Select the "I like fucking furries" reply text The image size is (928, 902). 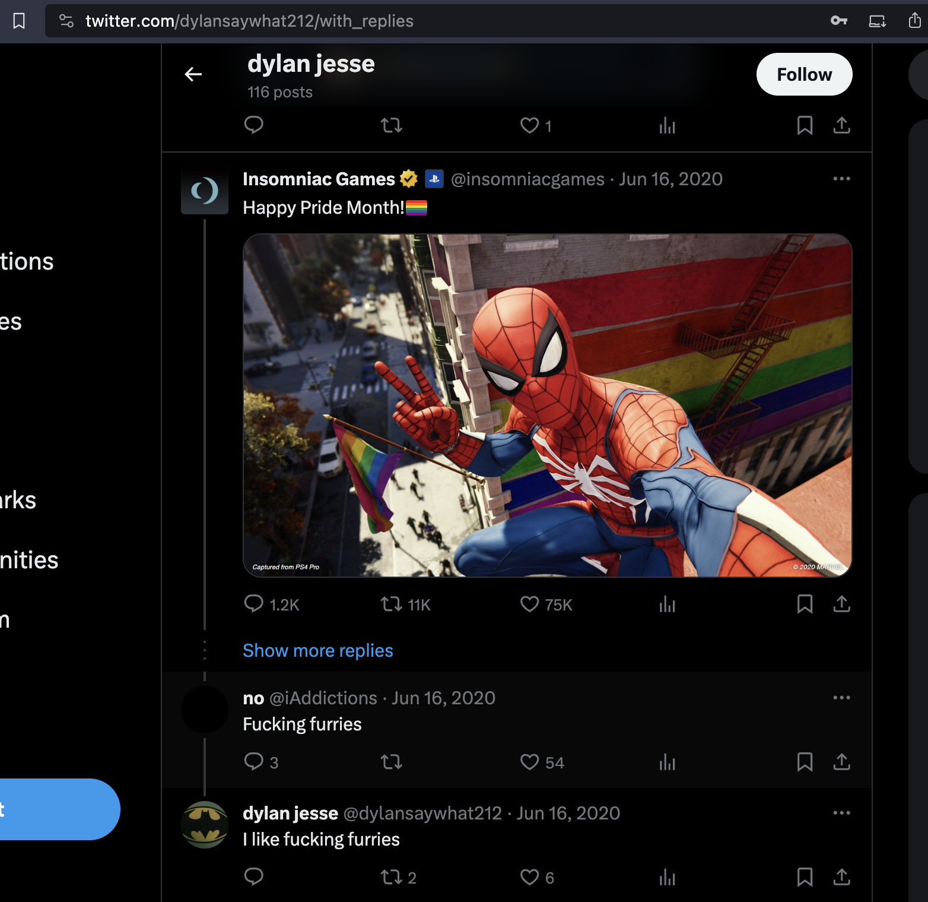[321, 839]
